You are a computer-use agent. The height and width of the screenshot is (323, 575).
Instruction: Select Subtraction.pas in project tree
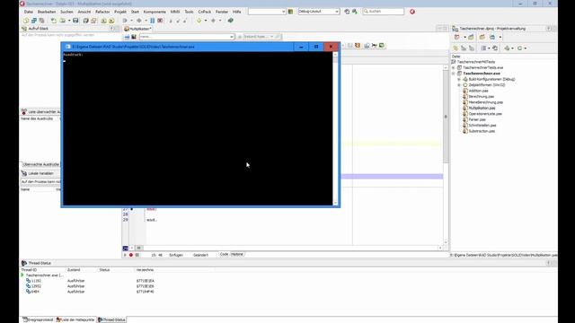pos(482,131)
